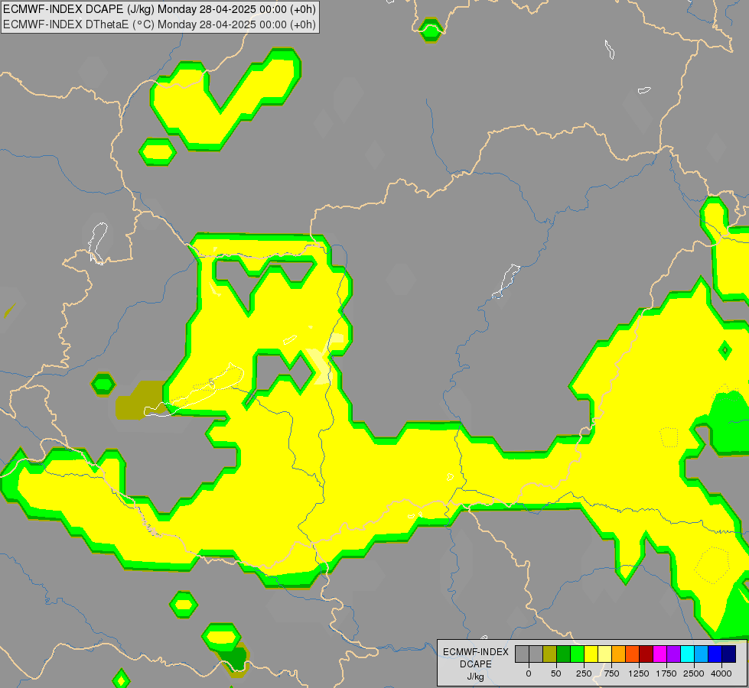The width and height of the screenshot is (749, 688).
Task: Click the DThetaE title line in header
Action: click(160, 24)
